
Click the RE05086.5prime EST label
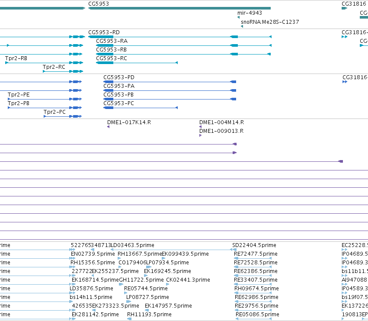click(x=257, y=315)
